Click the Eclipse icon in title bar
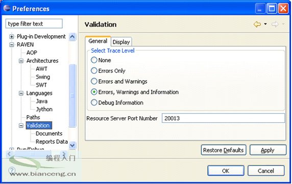292x184 pixels. click(7, 8)
